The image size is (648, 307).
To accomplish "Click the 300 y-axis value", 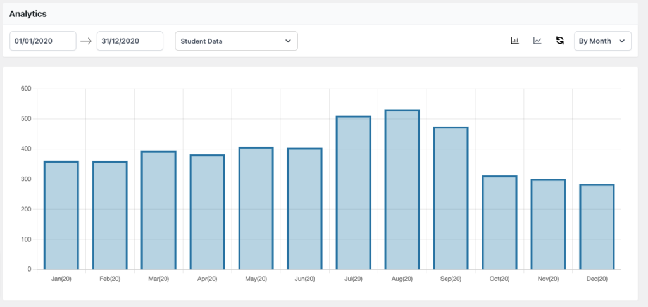I will [x=27, y=179].
